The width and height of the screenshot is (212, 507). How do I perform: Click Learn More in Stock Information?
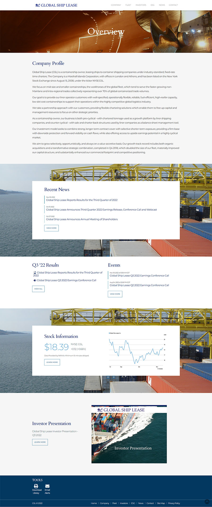point(52,362)
